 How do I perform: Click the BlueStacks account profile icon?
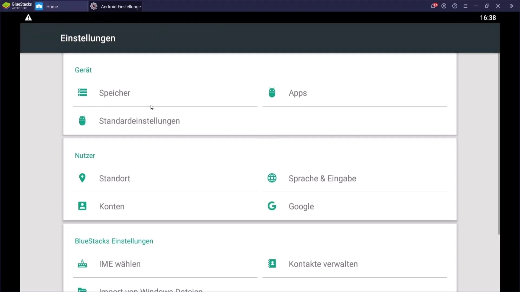click(x=444, y=6)
